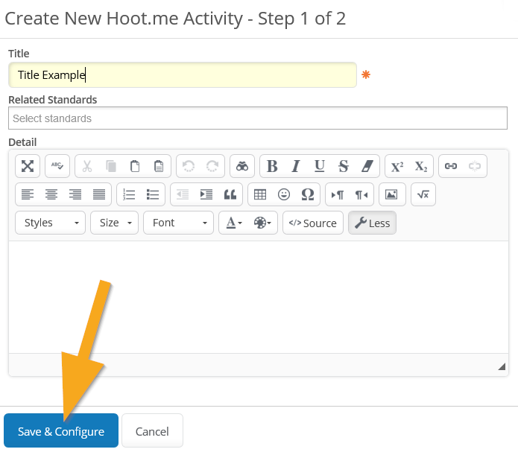Copy selection using the copy icon
The height and width of the screenshot is (455, 518).
click(x=111, y=166)
